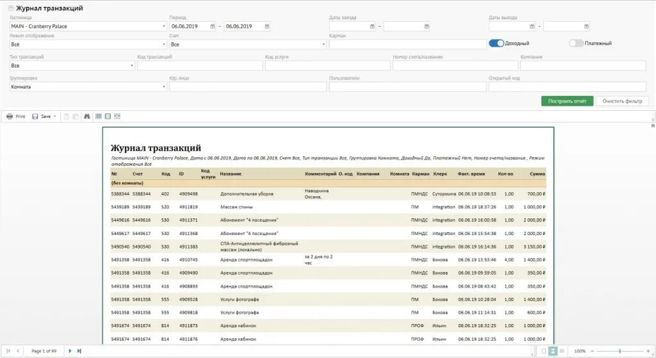Switch to page-width view toolbar icon
Image resolution: width=656 pixels, height=358 pixels.
point(108,117)
